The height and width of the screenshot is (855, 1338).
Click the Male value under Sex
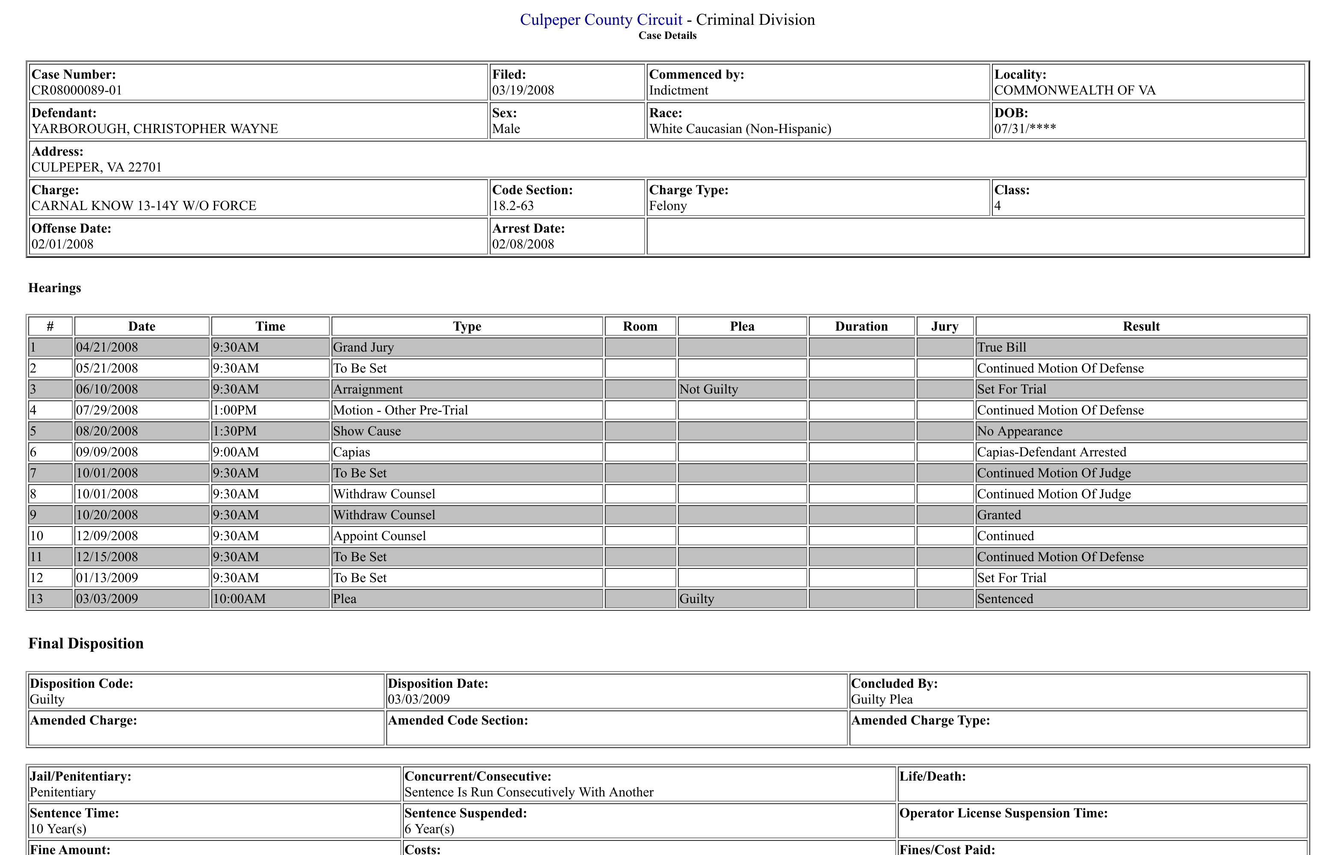coord(506,129)
